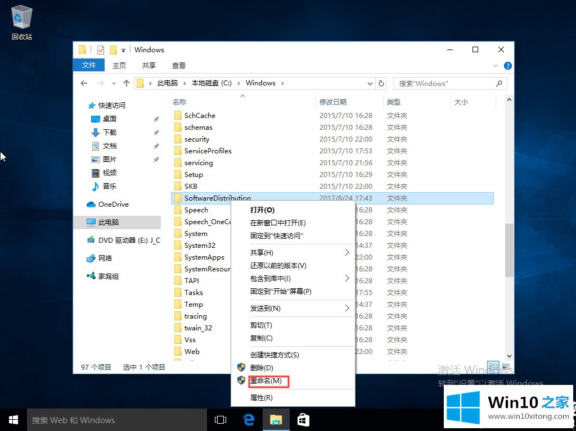Expand the 包含到库中(I) submenu

[x=292, y=278]
